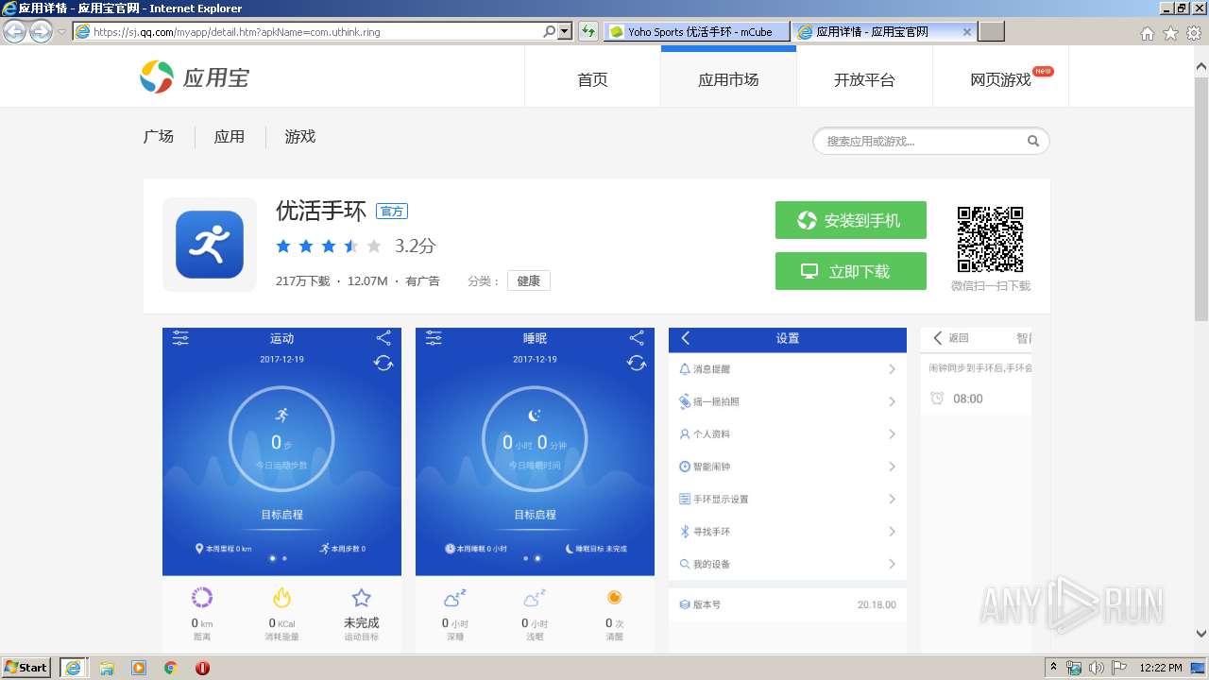Click the 有广告 label
Image resolution: width=1209 pixels, height=680 pixels.
click(x=424, y=281)
